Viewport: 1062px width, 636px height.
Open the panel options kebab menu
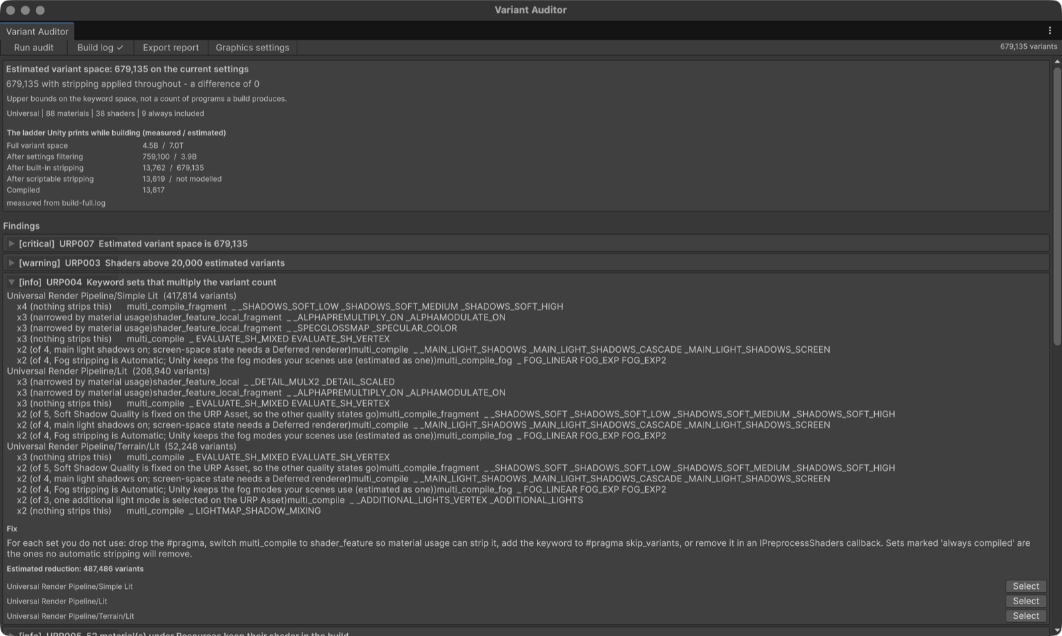coord(1049,31)
